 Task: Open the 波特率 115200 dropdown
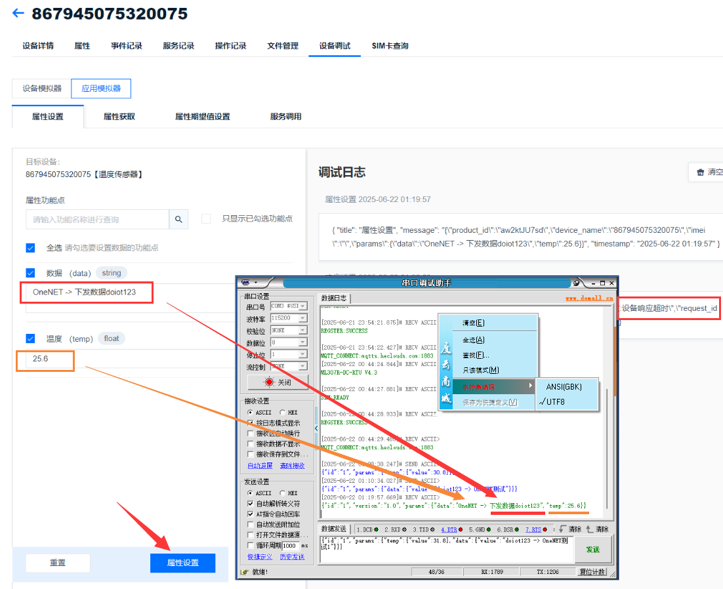[302, 318]
